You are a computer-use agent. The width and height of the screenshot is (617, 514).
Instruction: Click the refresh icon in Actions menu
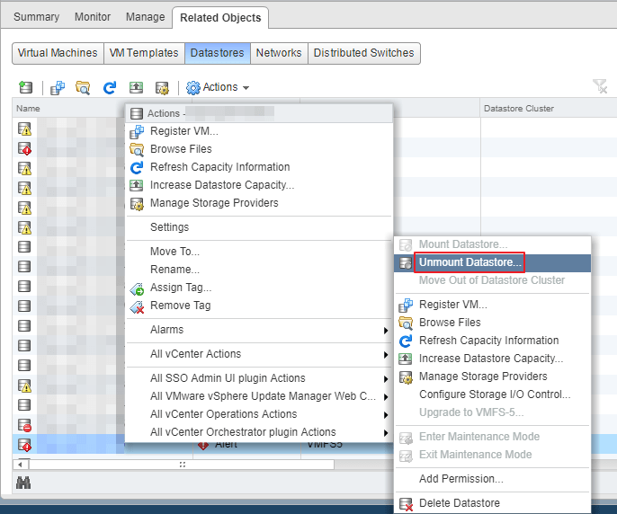coord(137,167)
